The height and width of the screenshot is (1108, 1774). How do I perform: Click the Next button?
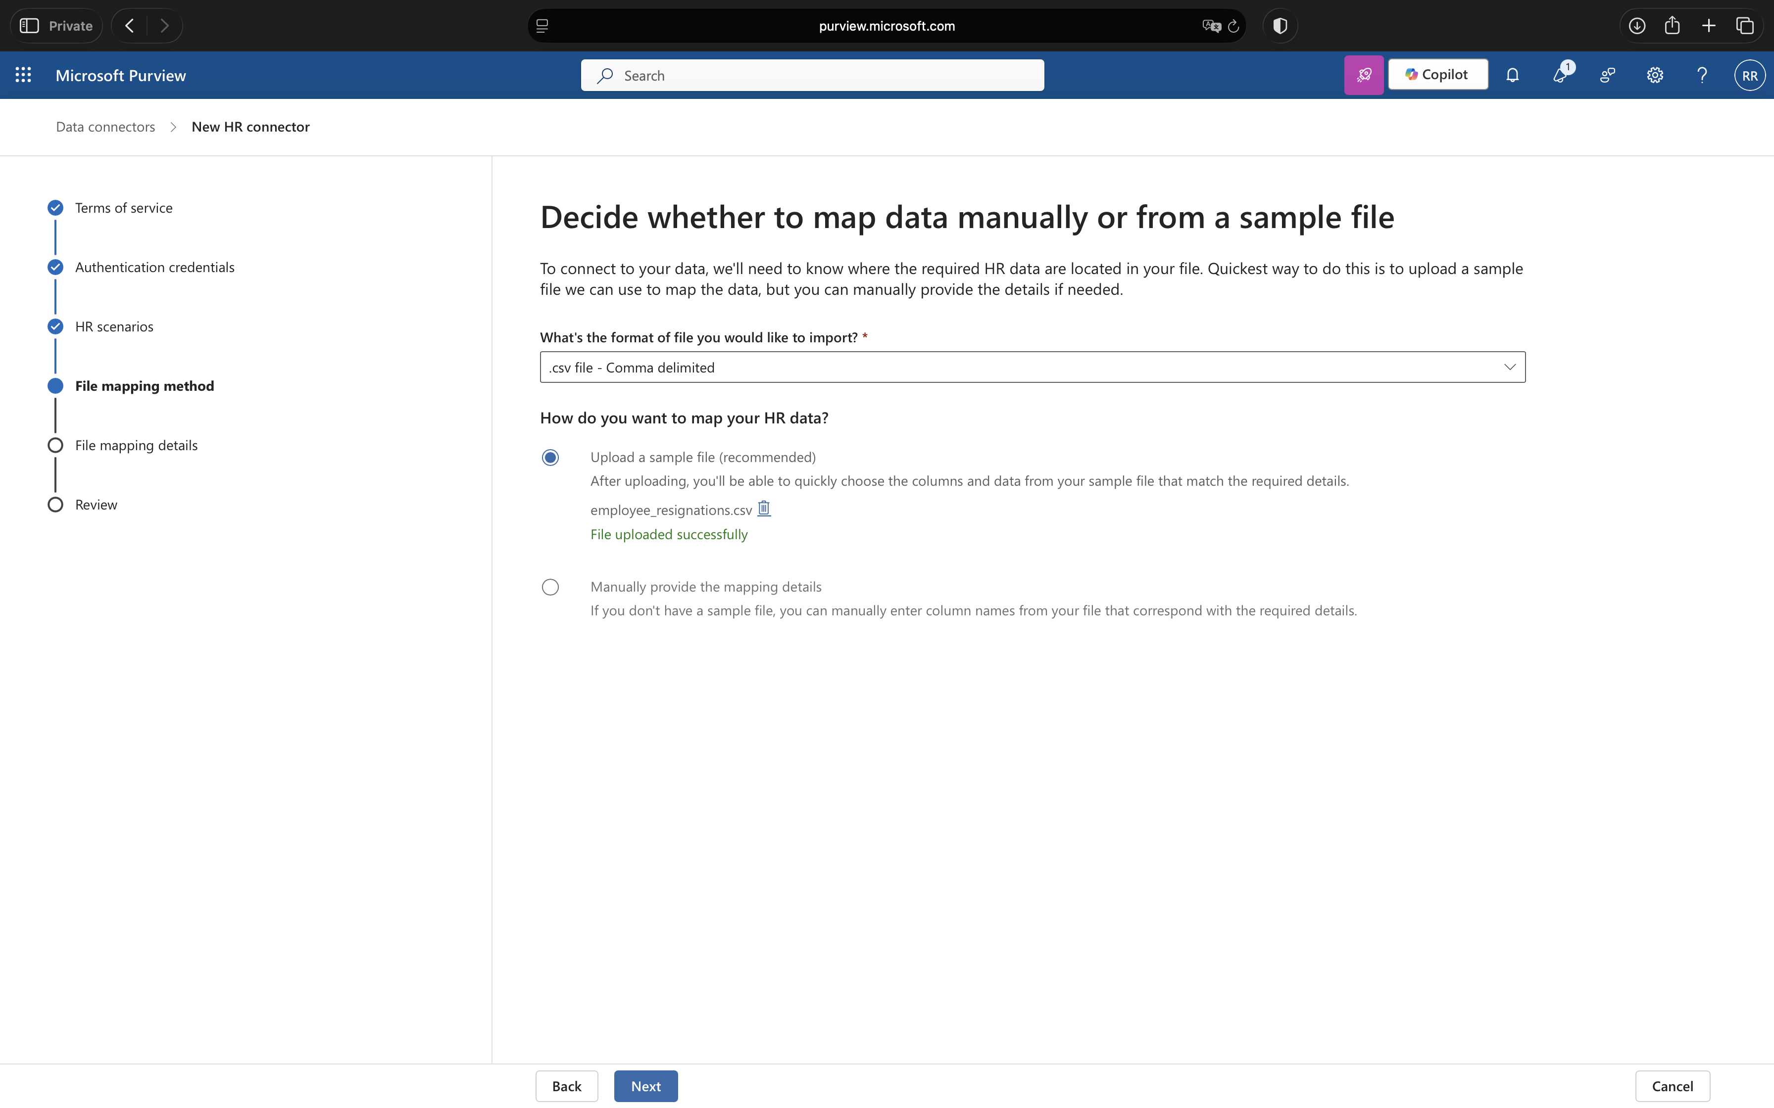point(645,1086)
